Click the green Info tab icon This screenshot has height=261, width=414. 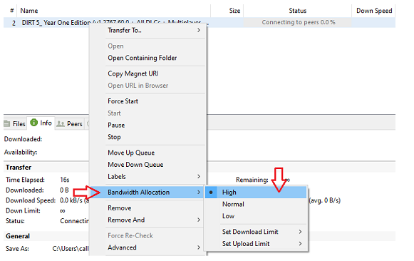pos(33,123)
